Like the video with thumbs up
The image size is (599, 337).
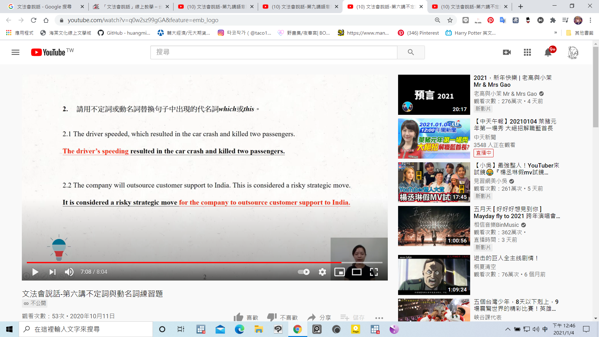(246, 317)
